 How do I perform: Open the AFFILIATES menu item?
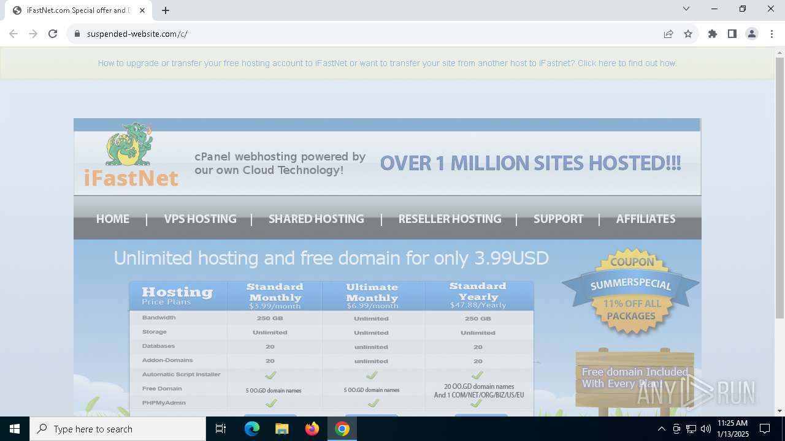[646, 219]
